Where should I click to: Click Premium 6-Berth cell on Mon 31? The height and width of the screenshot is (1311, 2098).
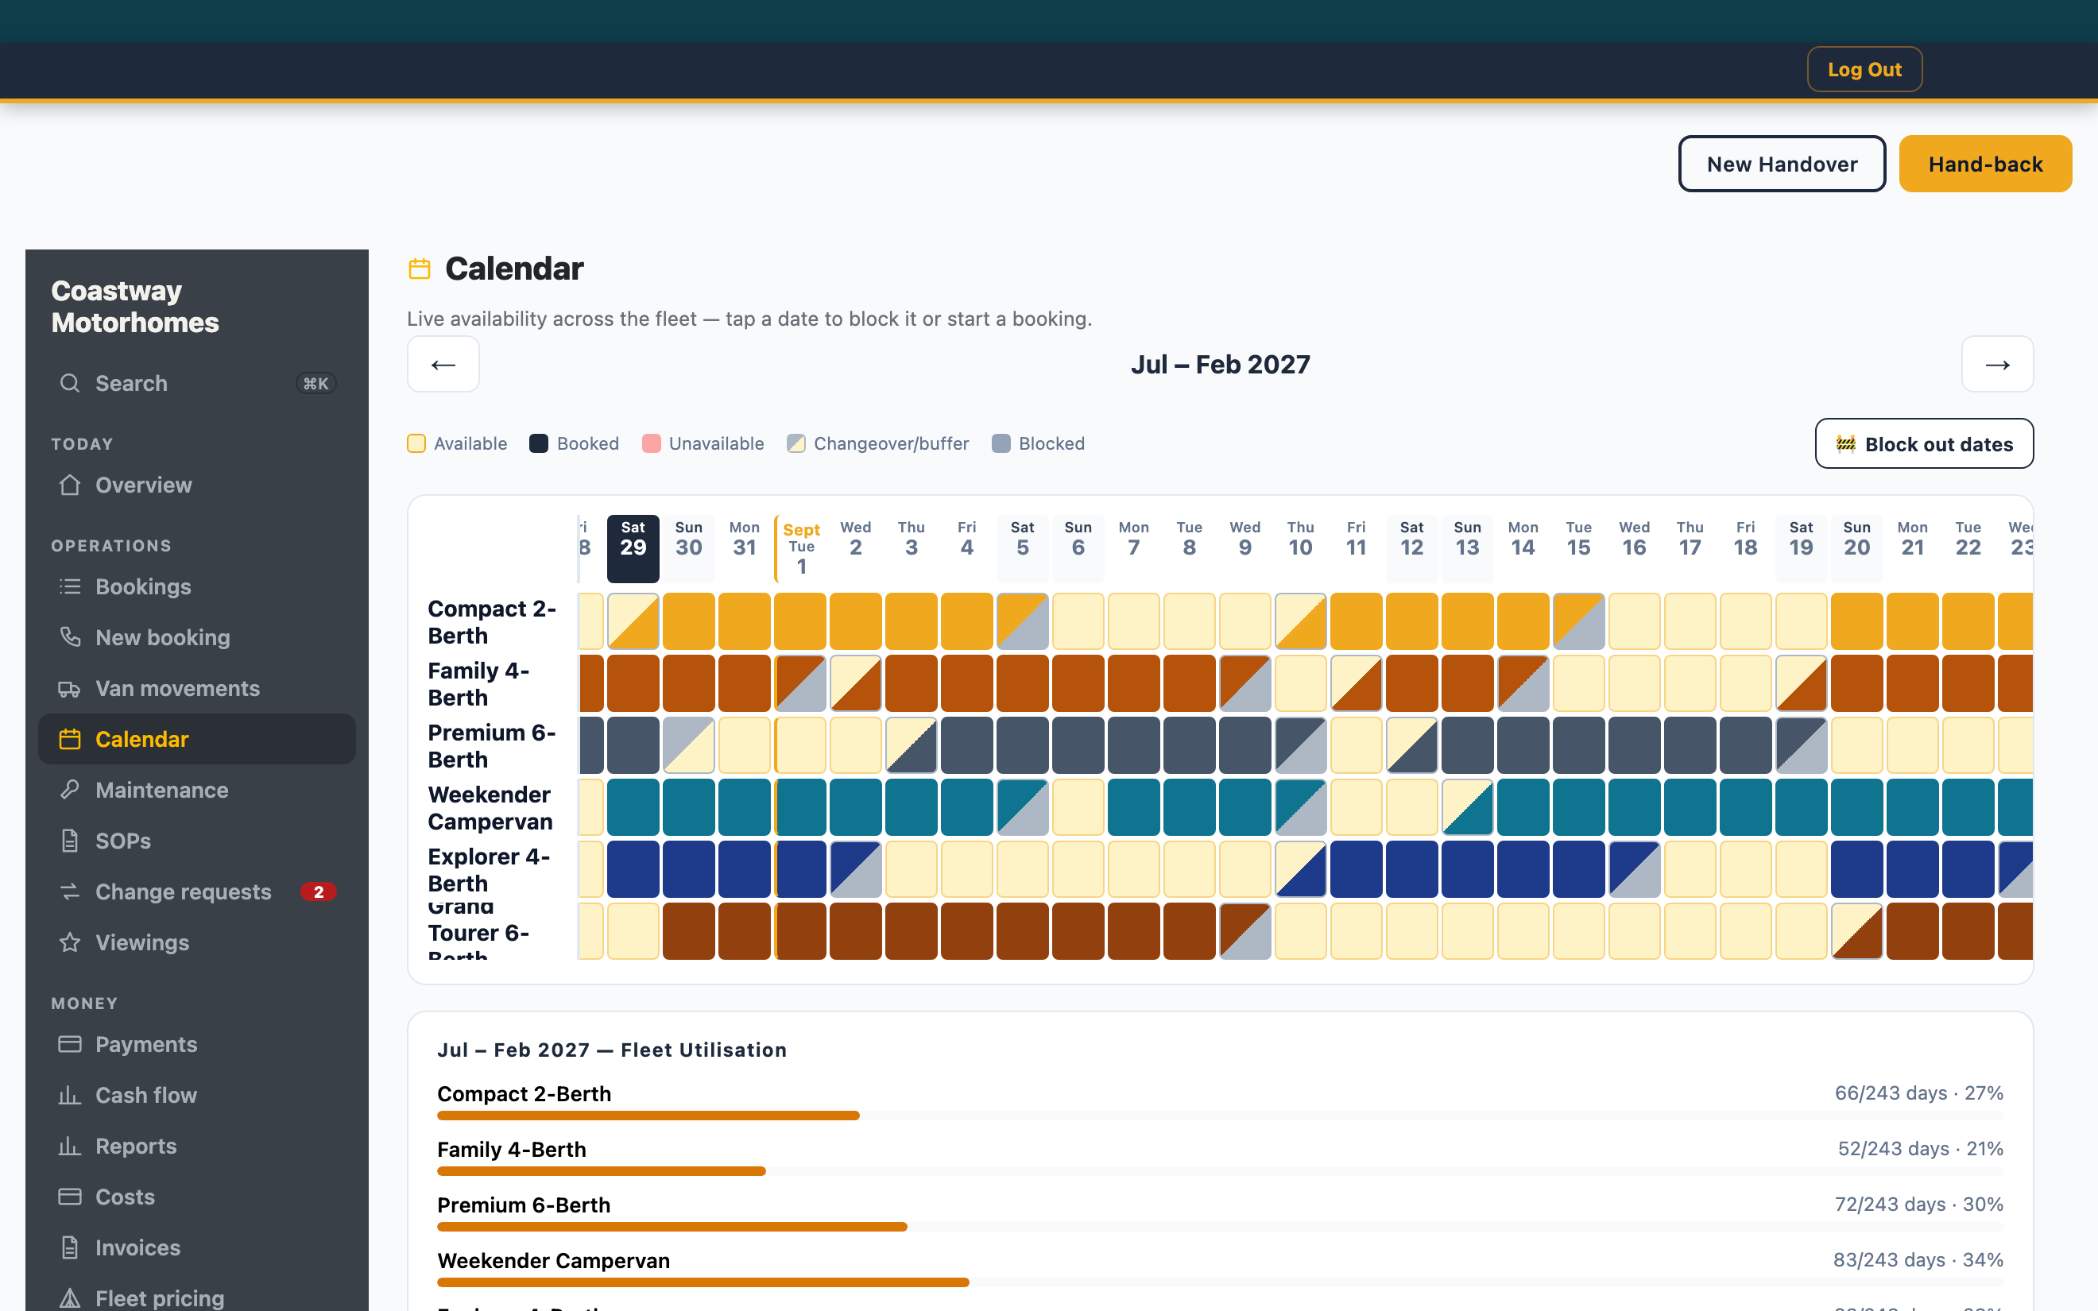[x=744, y=744]
